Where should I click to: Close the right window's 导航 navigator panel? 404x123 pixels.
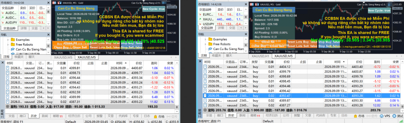[246, 34]
